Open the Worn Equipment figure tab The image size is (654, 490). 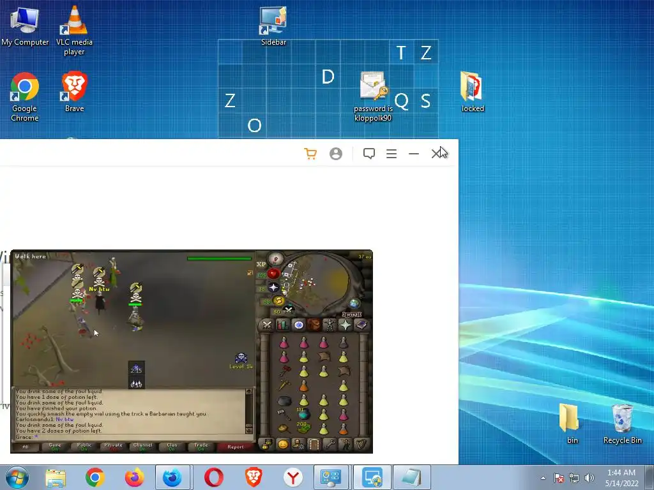(330, 325)
